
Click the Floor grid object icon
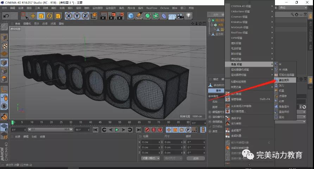(172, 16)
